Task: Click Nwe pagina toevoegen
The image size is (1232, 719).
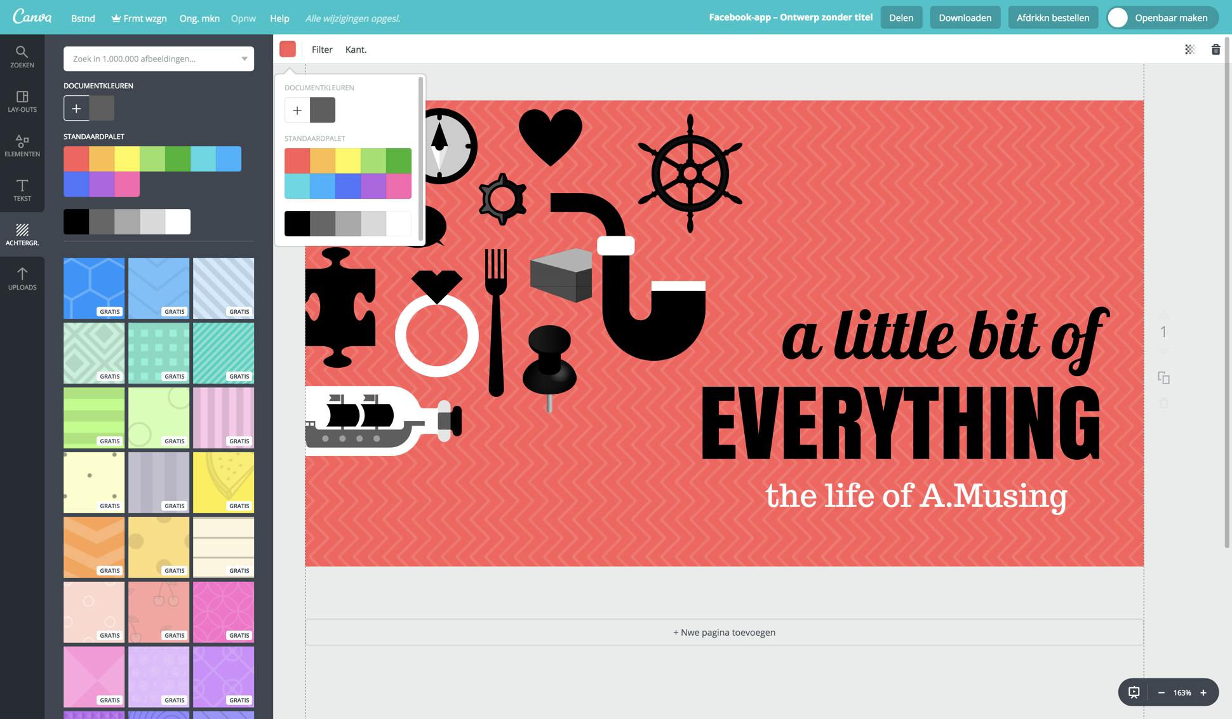Action: click(724, 633)
